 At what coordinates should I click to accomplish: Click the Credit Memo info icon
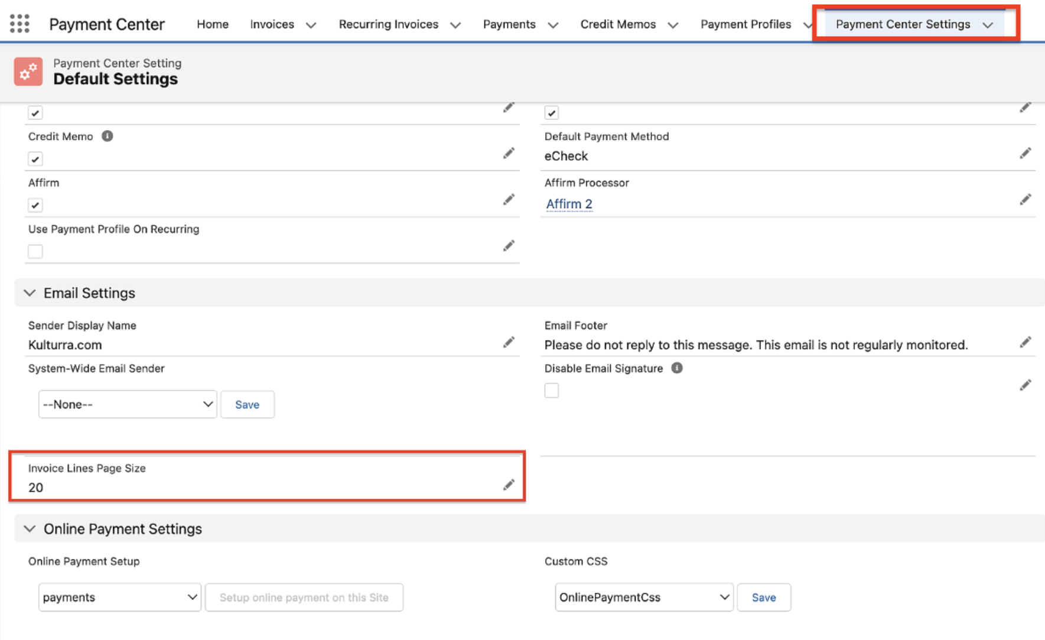tap(107, 137)
